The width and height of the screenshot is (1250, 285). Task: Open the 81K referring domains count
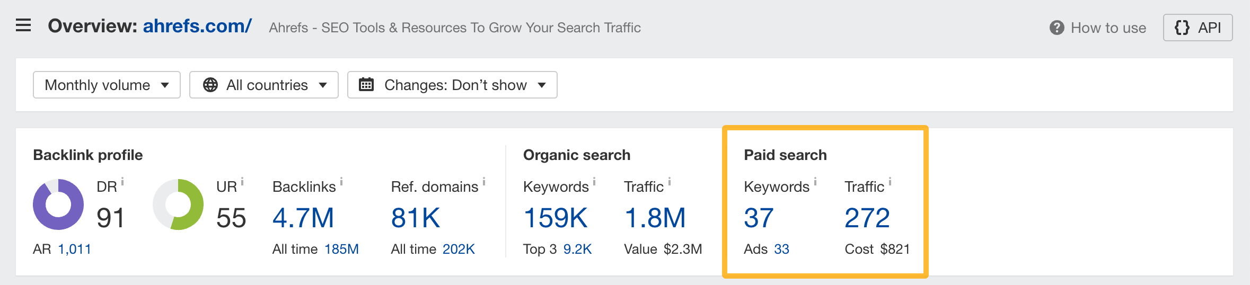click(x=416, y=218)
